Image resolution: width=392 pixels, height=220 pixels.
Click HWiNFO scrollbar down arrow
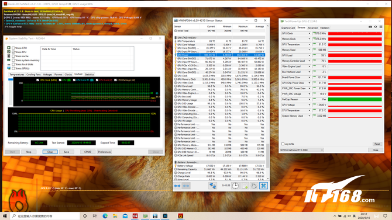(268, 179)
